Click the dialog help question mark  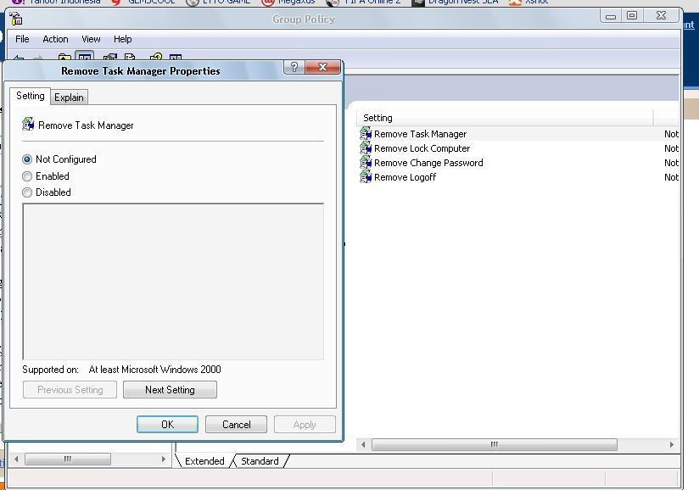click(x=294, y=67)
